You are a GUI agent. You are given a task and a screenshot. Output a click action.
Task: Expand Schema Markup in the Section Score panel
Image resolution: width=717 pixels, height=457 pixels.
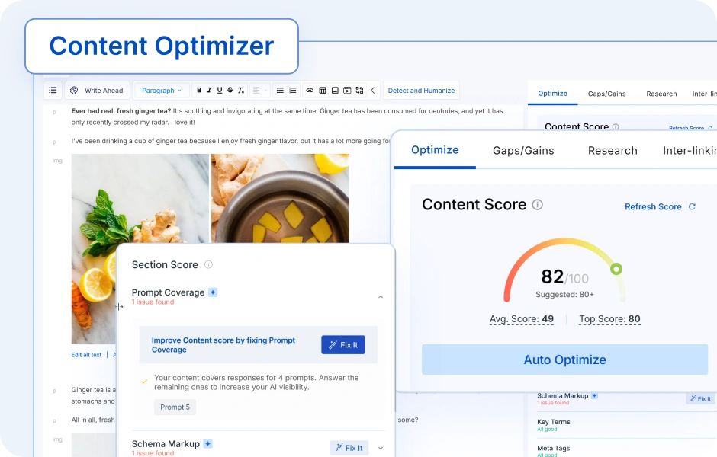point(381,448)
